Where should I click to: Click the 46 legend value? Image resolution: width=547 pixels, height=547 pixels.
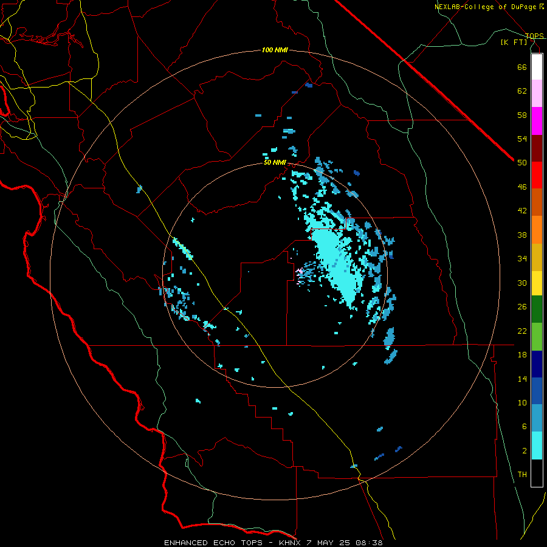[x=522, y=187]
